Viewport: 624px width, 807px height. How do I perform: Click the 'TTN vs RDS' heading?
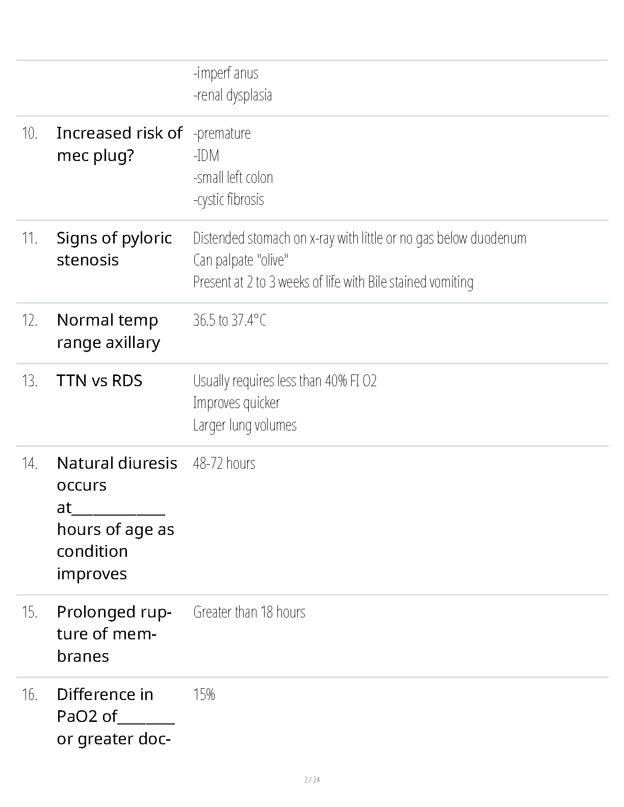(99, 381)
